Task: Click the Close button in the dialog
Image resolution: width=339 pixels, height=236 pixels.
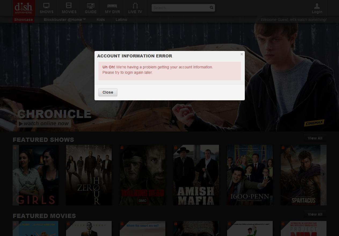Action: pyautogui.click(x=108, y=92)
